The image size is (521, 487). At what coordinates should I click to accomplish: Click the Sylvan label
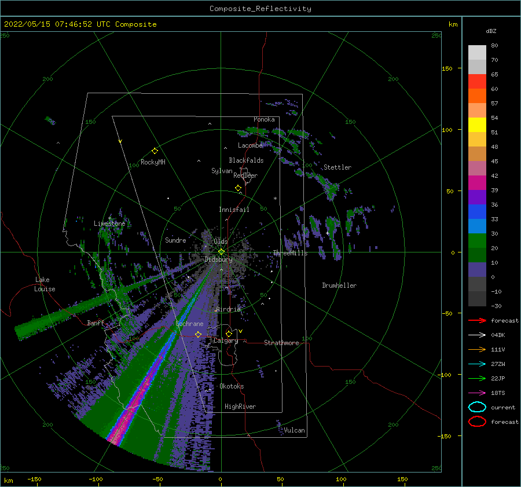pyautogui.click(x=222, y=171)
